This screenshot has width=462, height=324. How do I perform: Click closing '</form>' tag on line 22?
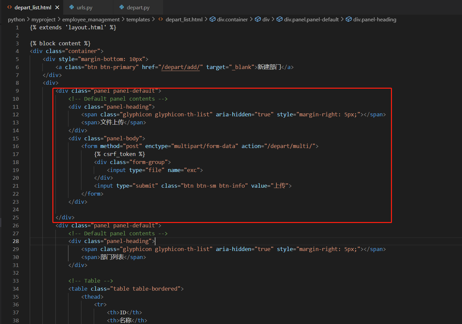pos(92,194)
